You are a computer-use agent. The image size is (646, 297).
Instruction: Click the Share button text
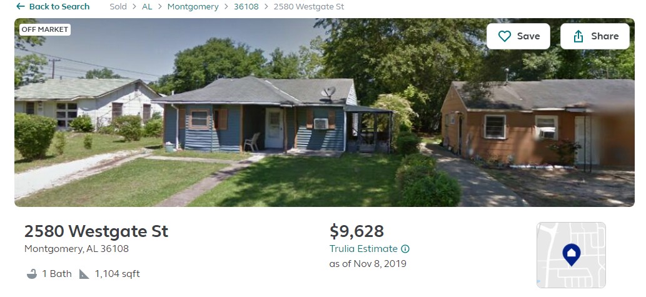click(x=605, y=36)
